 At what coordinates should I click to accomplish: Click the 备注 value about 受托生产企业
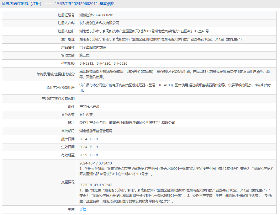(x=127, y=123)
